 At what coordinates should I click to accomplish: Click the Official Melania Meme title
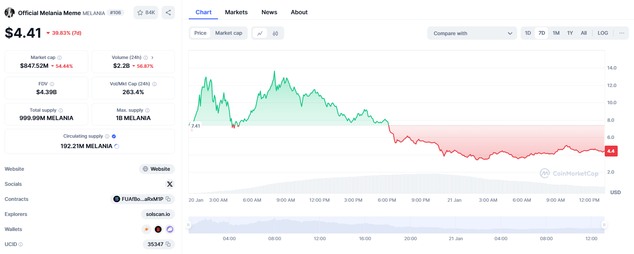click(x=49, y=13)
